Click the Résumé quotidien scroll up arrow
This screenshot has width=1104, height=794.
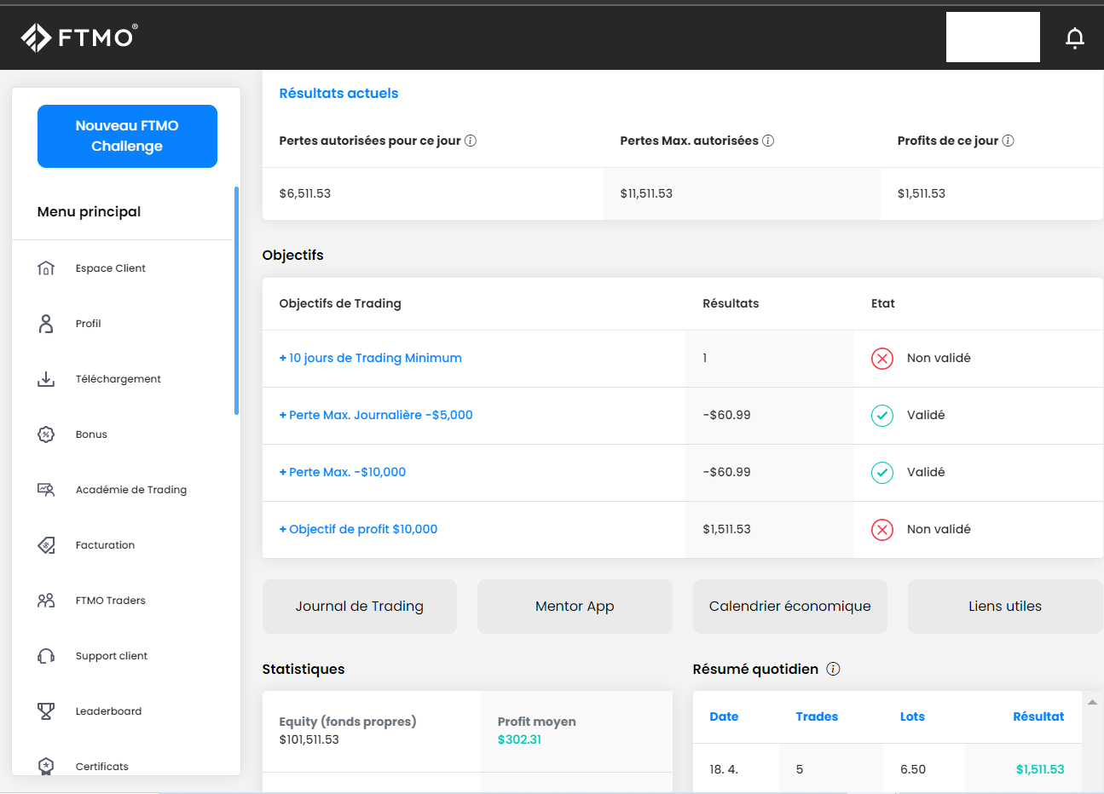pos(1092,702)
